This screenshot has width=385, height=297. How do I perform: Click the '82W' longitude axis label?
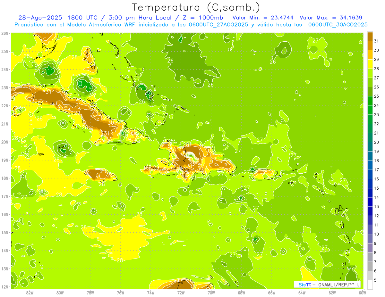pyautogui.click(x=30, y=293)
